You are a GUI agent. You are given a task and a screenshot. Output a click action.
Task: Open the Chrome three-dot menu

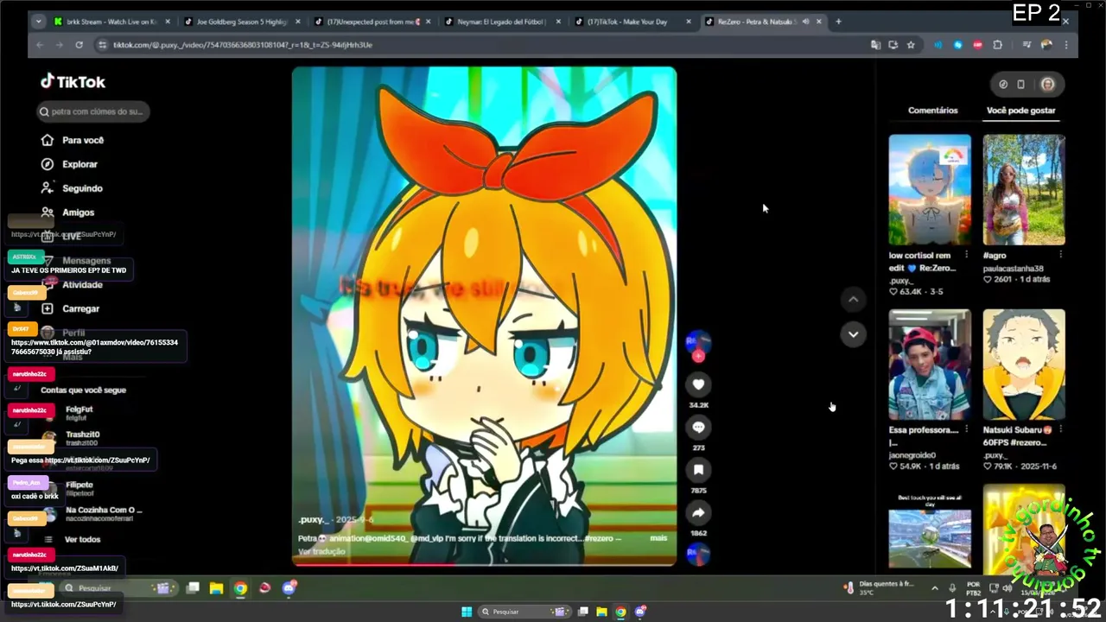coord(1066,45)
